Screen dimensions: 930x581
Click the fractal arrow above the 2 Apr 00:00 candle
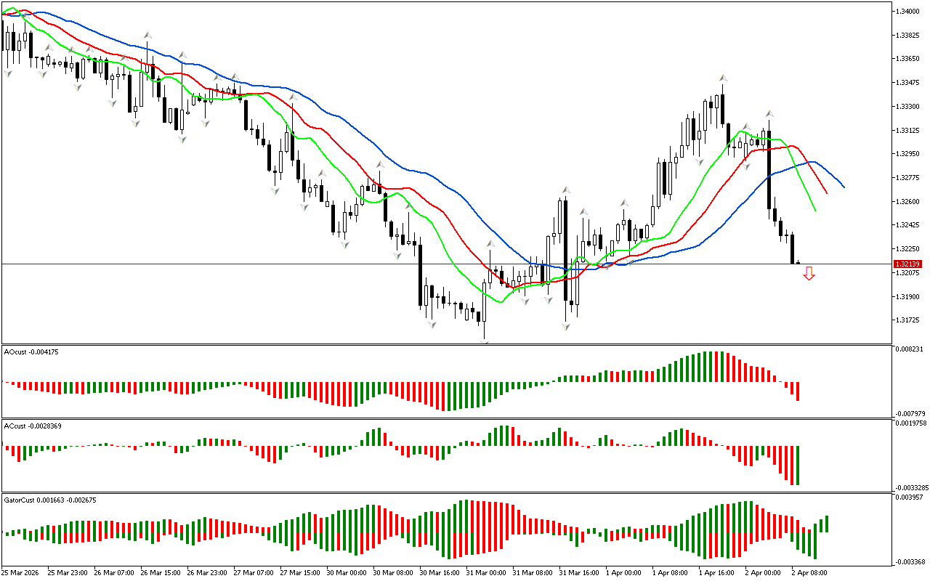[x=769, y=114]
